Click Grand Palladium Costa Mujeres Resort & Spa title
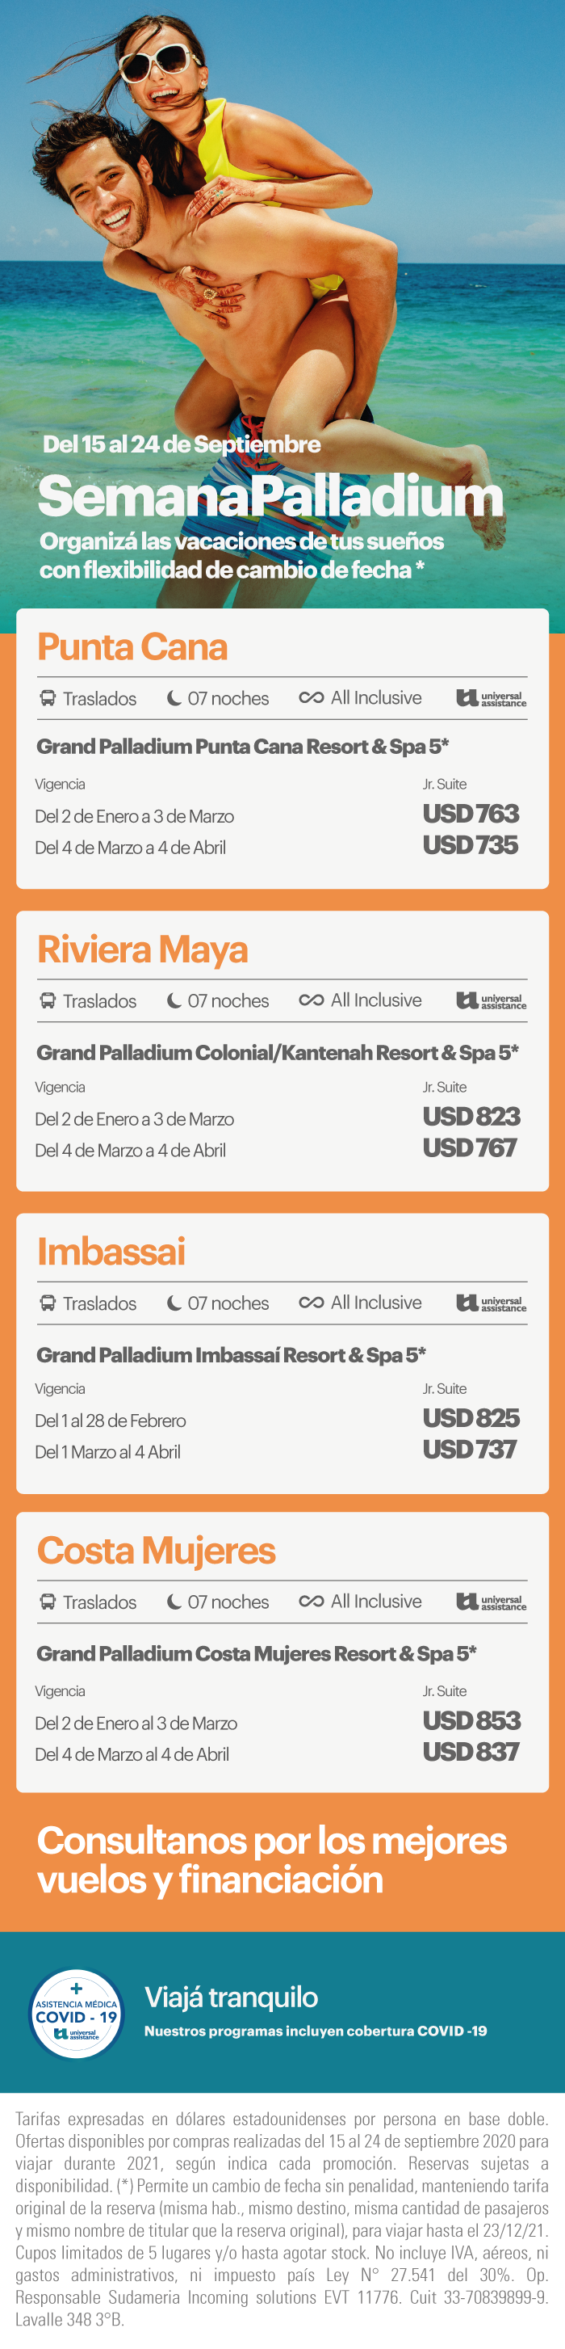 pyautogui.click(x=256, y=1653)
